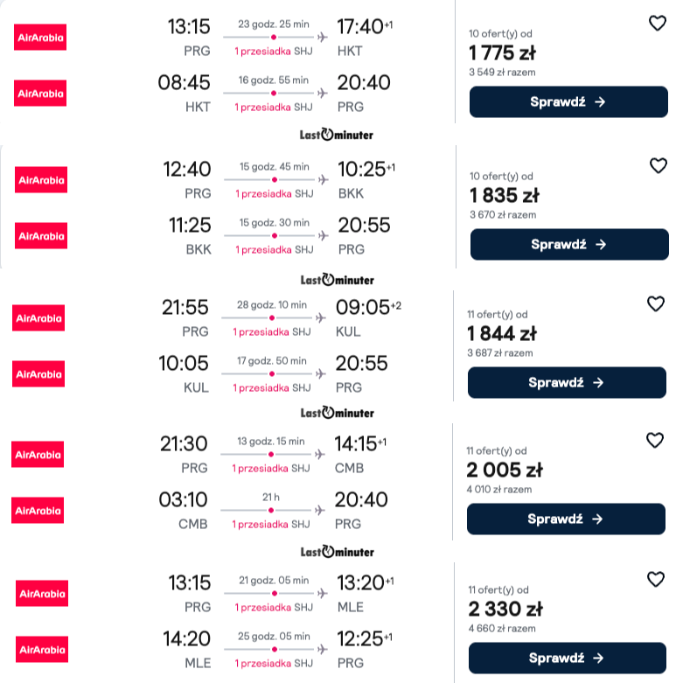Toggle heart on 2 005 zł Colombo offer
Screen dimensions: 676x683
click(655, 440)
